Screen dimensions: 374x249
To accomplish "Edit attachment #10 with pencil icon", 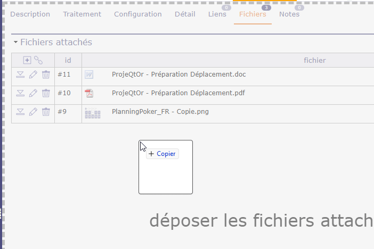I will point(33,93).
